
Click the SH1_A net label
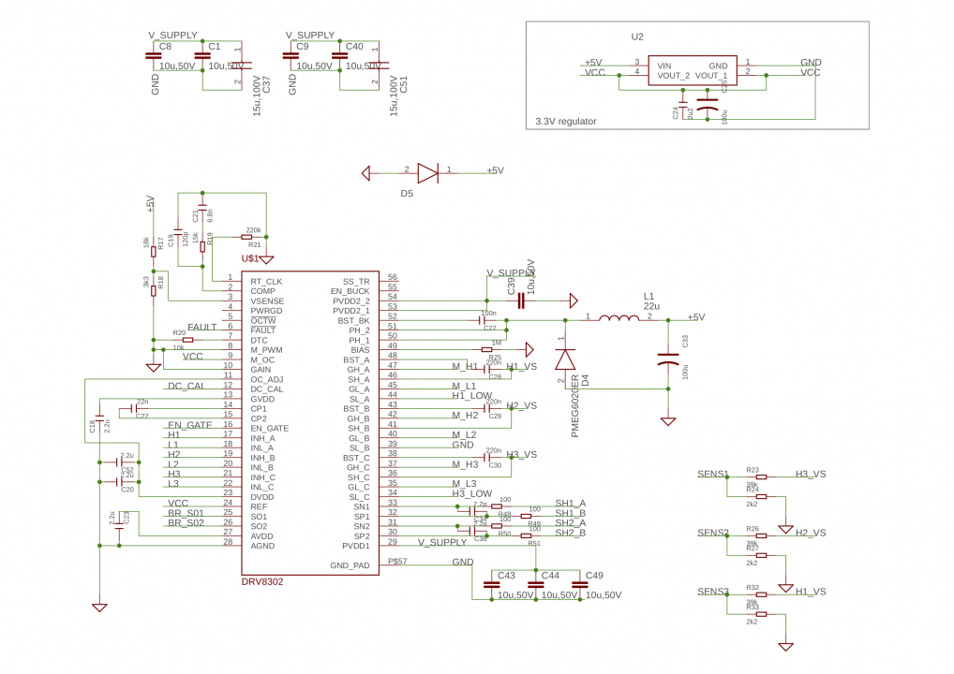(570, 504)
